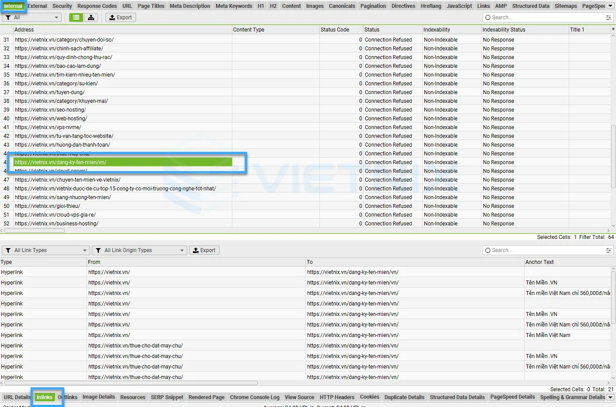Viewport: 616px width, 407px height.
Task: Switch to list view mode
Action: click(x=76, y=18)
